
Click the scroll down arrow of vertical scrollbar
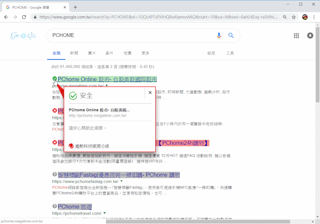(x=317, y=216)
